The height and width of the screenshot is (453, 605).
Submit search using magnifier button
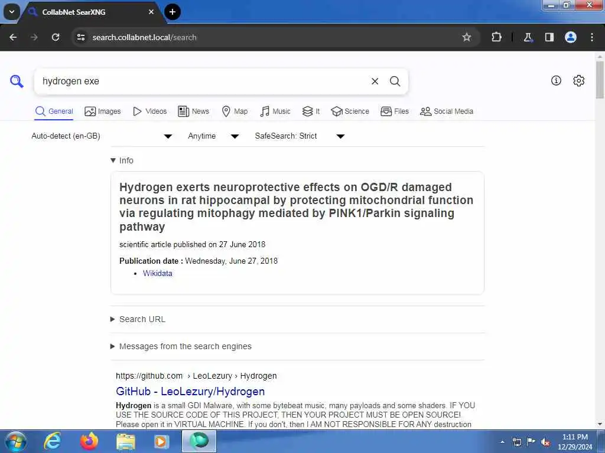[x=395, y=81]
